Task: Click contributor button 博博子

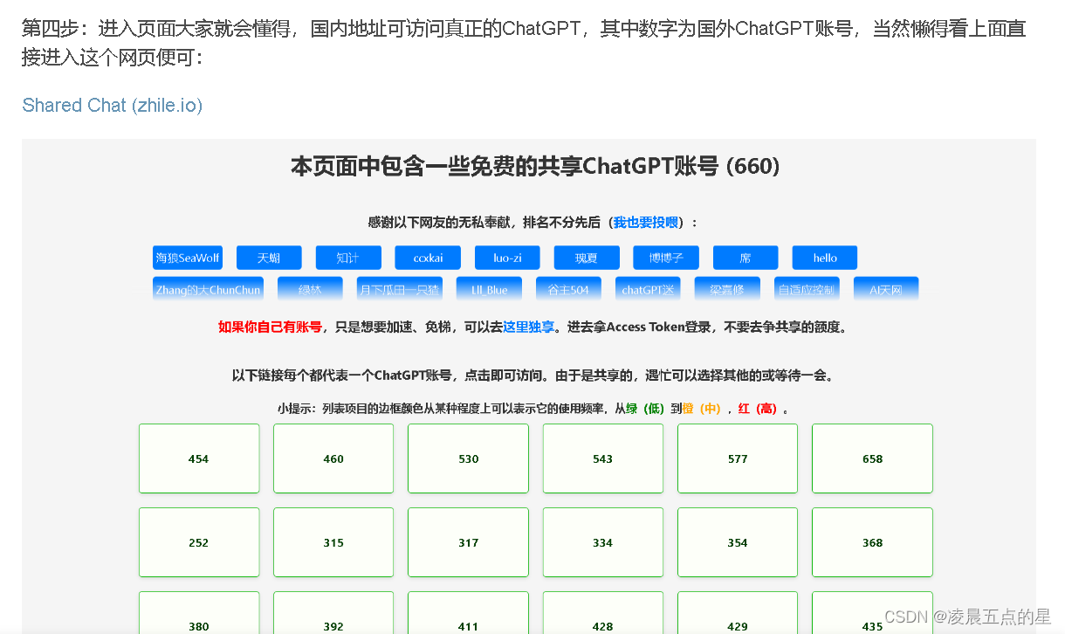Action: tap(666, 258)
